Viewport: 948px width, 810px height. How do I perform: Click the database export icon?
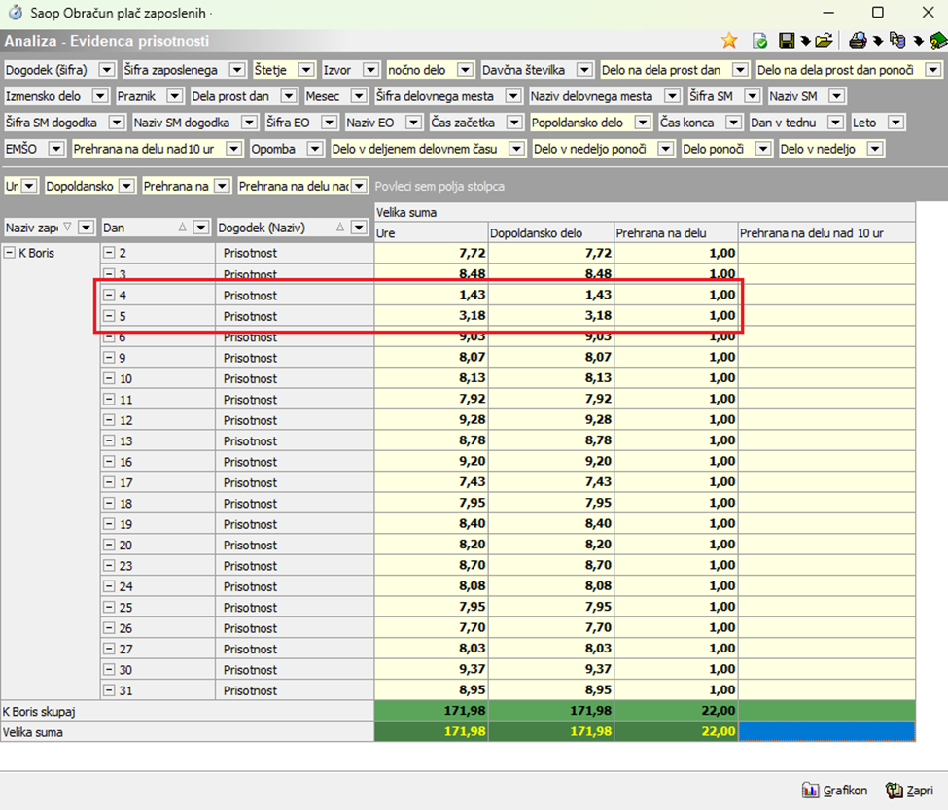896,41
